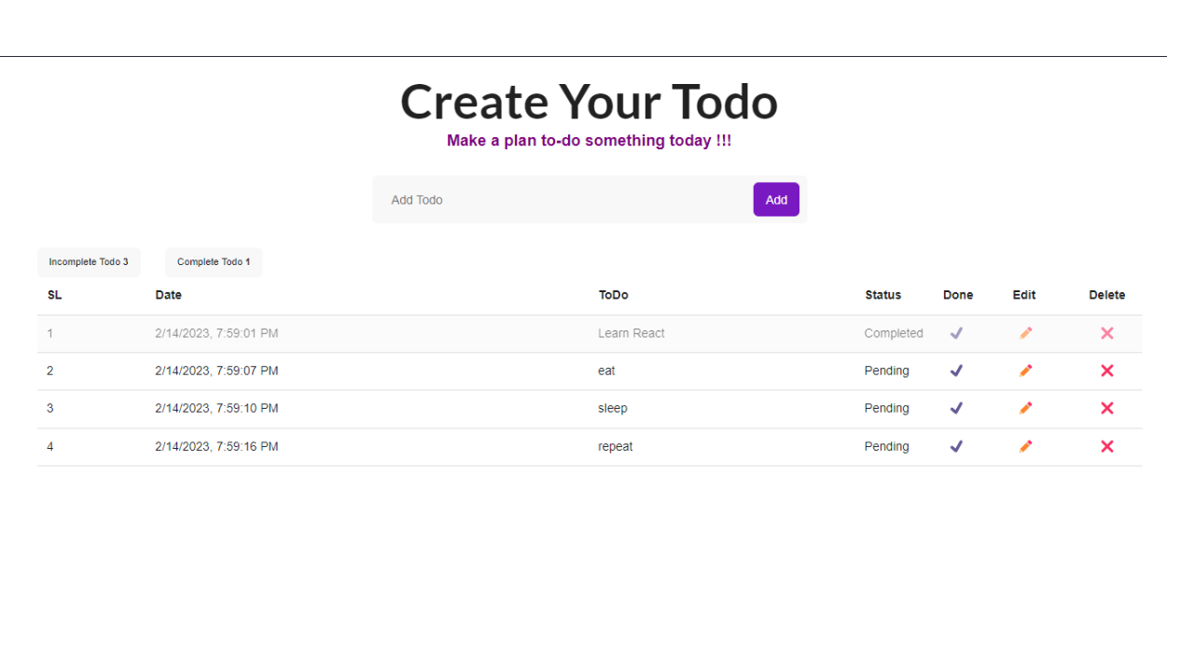Delete the 'repeat' todo
The image size is (1194, 672).
1107,446
